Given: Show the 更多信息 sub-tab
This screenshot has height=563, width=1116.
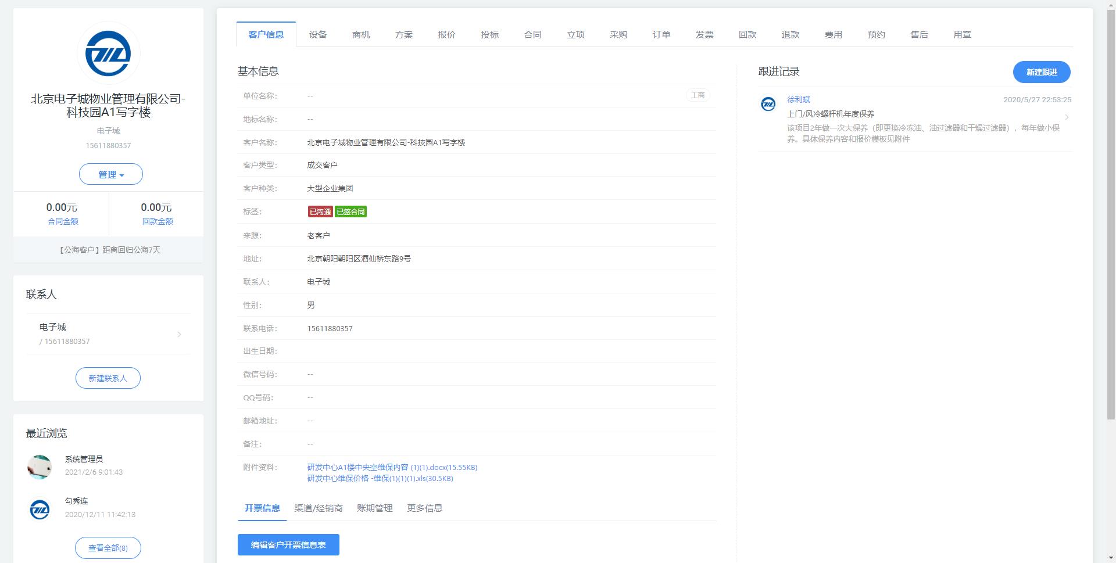Looking at the screenshot, I should [424, 508].
